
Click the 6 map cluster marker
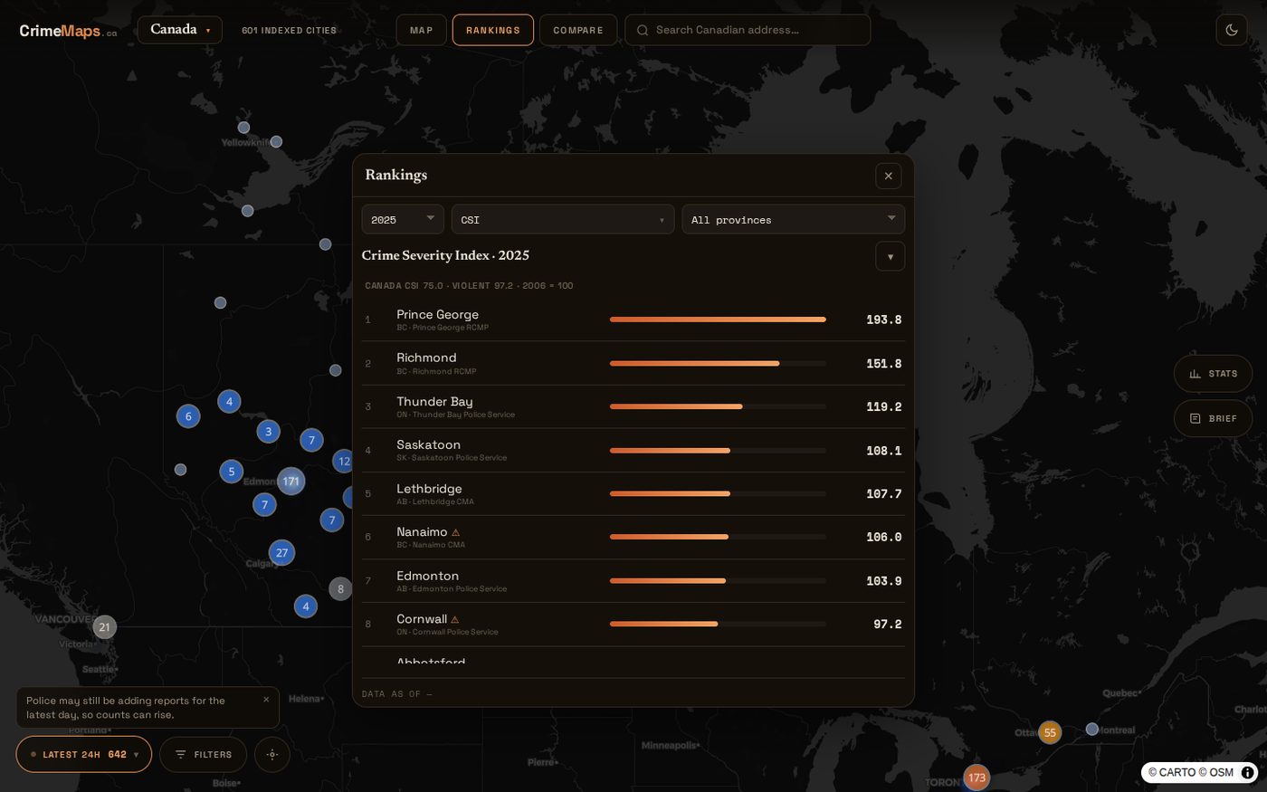(188, 416)
